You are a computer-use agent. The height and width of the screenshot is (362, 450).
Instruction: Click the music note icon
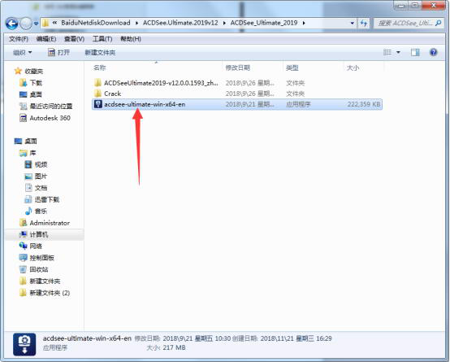coord(28,211)
